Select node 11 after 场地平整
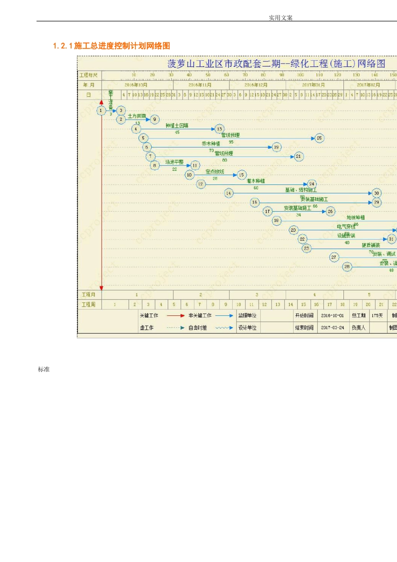This screenshot has width=397, height=562. point(195,166)
